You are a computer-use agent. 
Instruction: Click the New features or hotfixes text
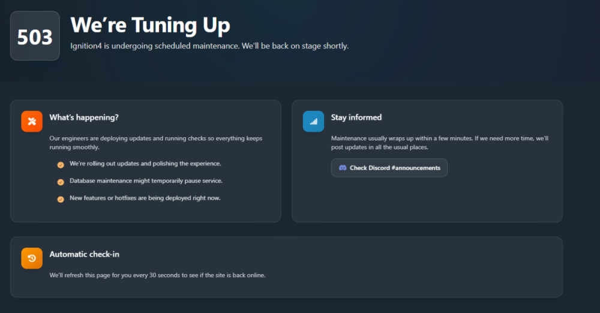click(x=145, y=198)
